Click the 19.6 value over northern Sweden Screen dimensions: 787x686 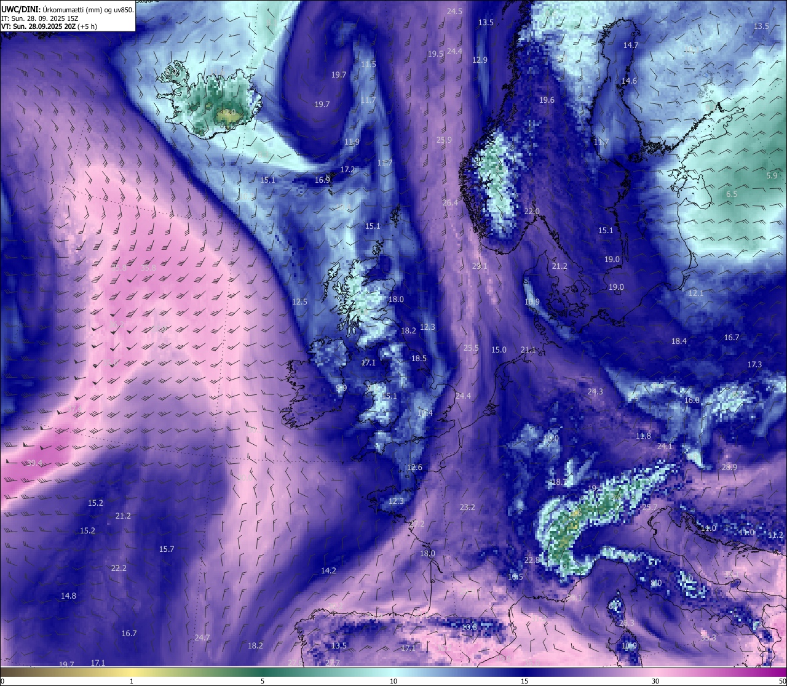pos(547,100)
